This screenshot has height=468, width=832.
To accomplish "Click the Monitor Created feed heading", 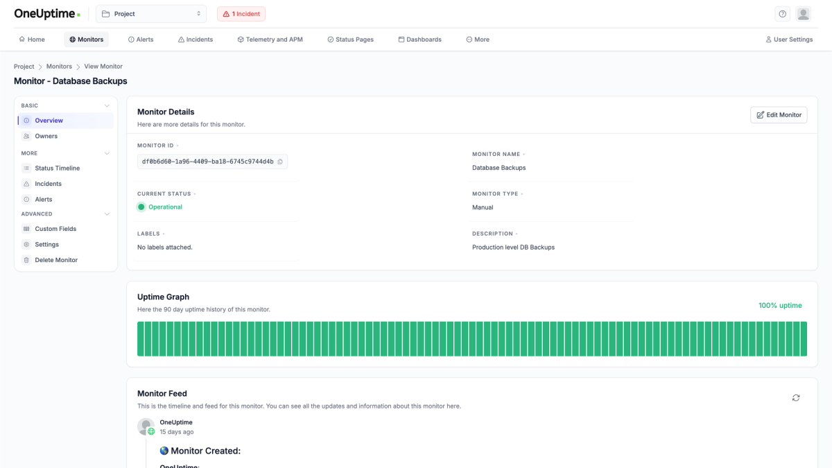I will (x=200, y=451).
